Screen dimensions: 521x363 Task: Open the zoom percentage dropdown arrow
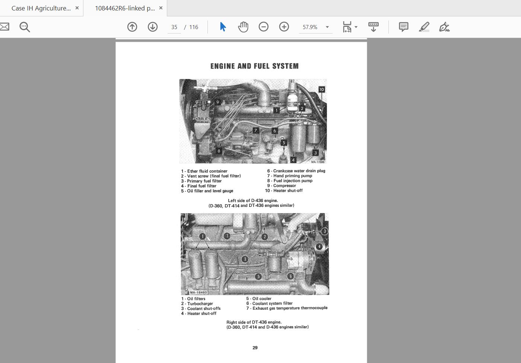click(327, 27)
